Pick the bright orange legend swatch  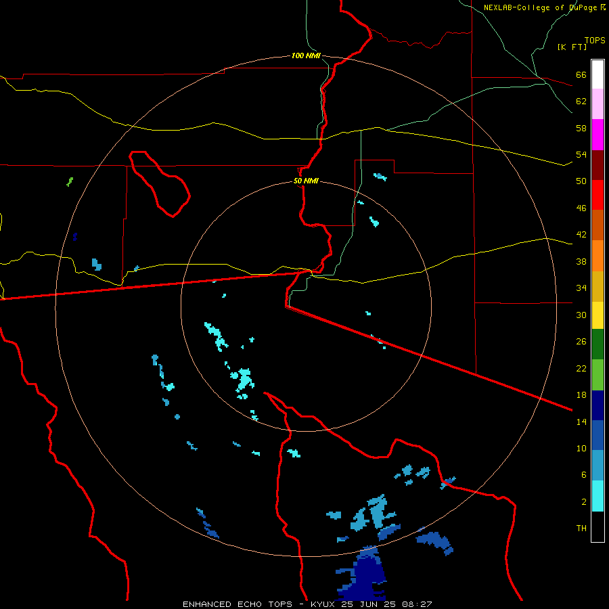pos(597,256)
